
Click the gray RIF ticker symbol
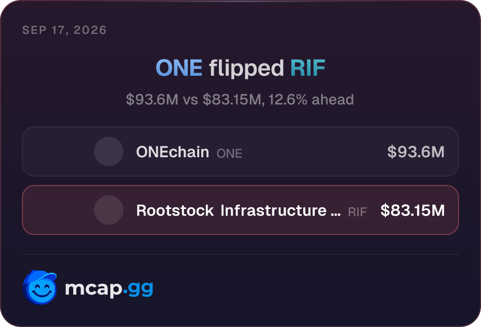[x=358, y=212]
